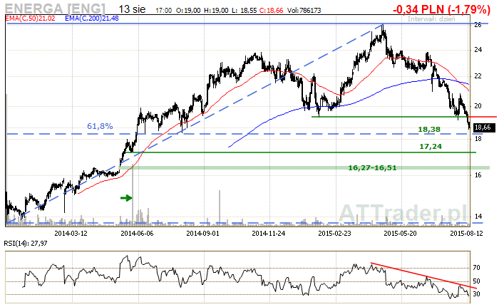Viewport: 499px width, 307px height.
Task: Click the price axis value 16
Action: click(x=478, y=175)
